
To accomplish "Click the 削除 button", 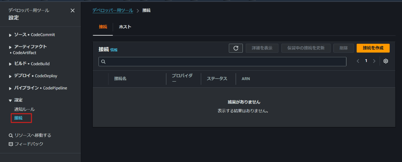I will pyautogui.click(x=344, y=48).
